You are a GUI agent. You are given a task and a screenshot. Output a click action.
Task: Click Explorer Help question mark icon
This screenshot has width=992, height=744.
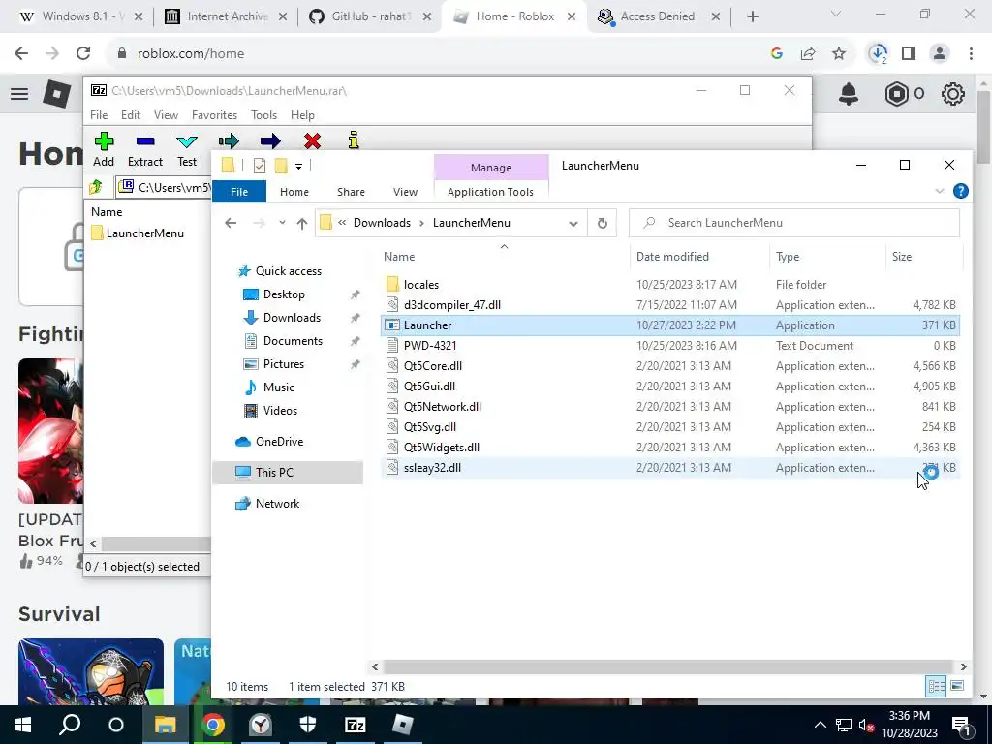960,191
